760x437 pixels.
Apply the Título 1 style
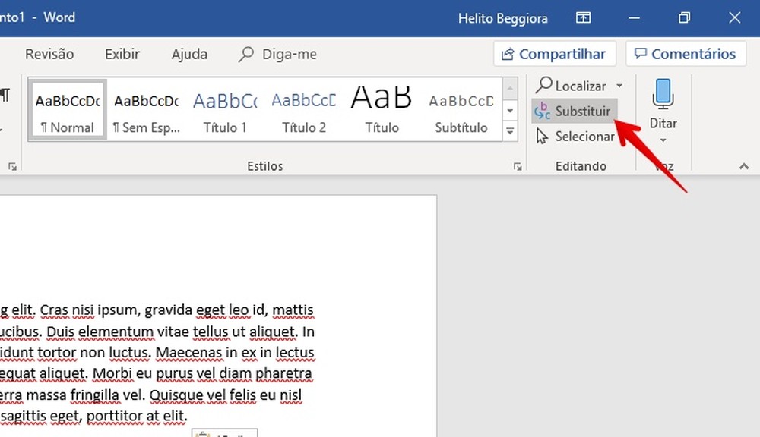coord(225,109)
